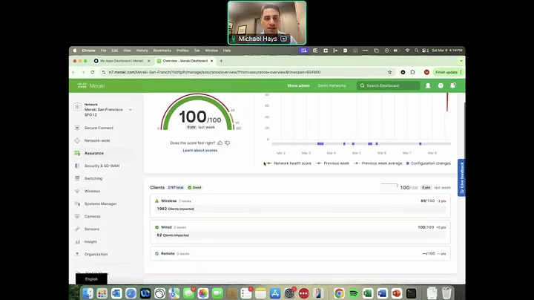Click the thumbs up score feedback icon
Image resolution: width=534 pixels, height=300 pixels.
(220, 143)
